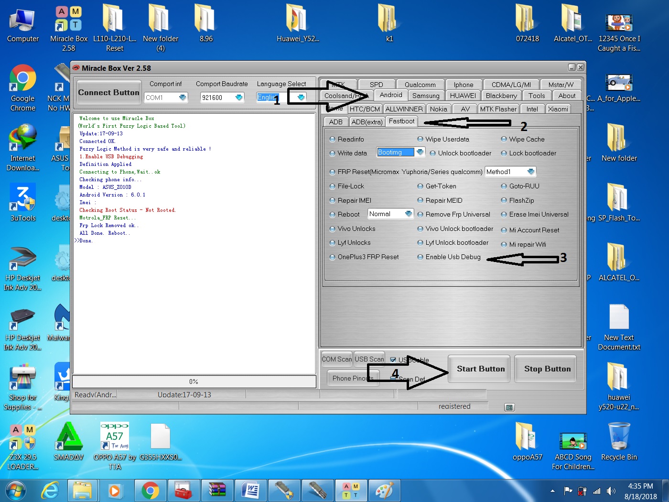Launch SMADAV antivirus shortcut
Image resolution: width=669 pixels, height=502 pixels.
tap(68, 442)
